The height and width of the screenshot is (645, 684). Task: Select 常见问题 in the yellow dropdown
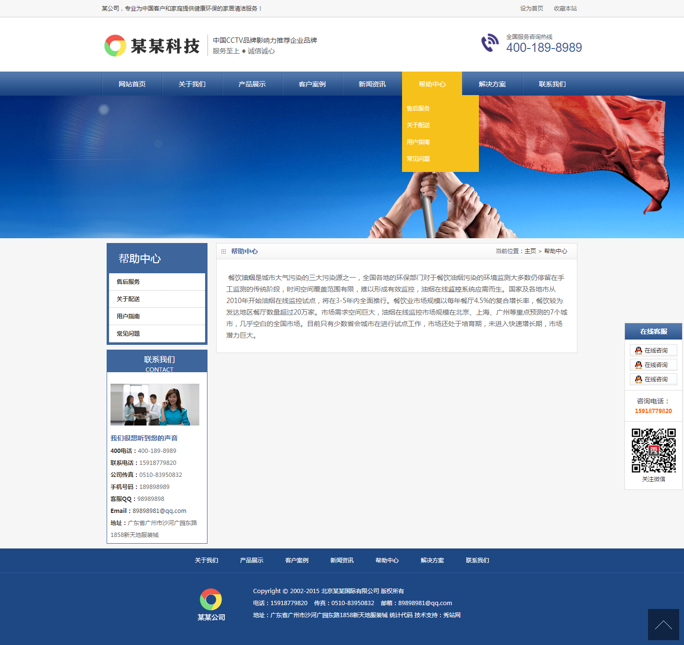(418, 159)
